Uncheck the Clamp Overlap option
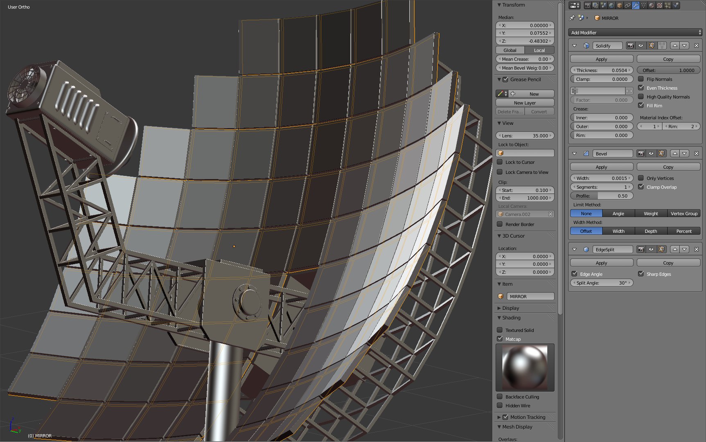Screen dimensions: 706x442 point(641,187)
